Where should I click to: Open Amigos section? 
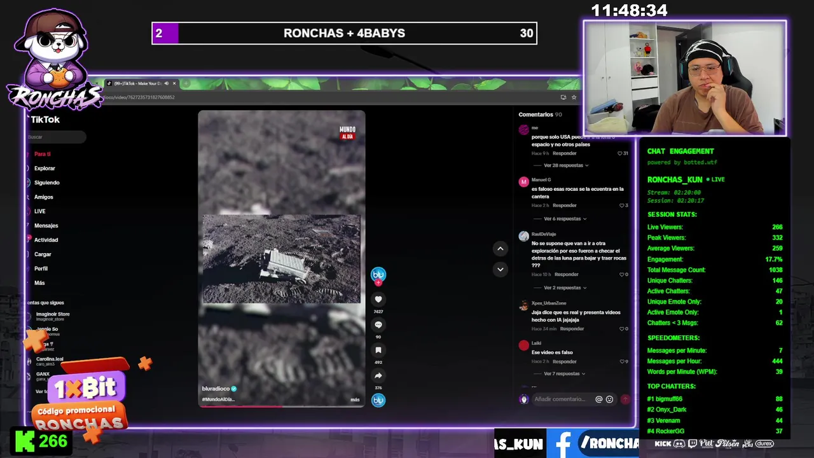(x=43, y=197)
